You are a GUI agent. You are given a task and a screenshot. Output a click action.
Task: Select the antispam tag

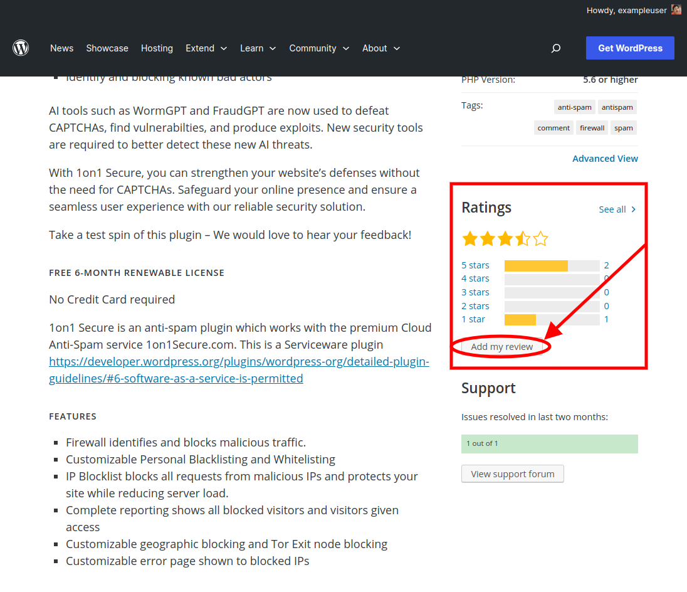click(617, 107)
